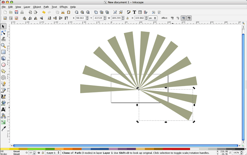Screen dimensions: 247x155
Task: Duplicate selected object icon
Action: pos(96,12)
